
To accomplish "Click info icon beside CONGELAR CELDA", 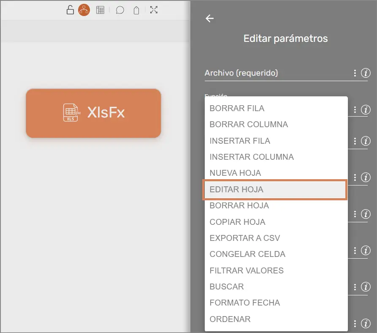I will (366, 251).
